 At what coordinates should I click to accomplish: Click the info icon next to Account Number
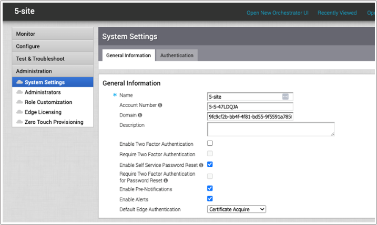click(x=160, y=105)
